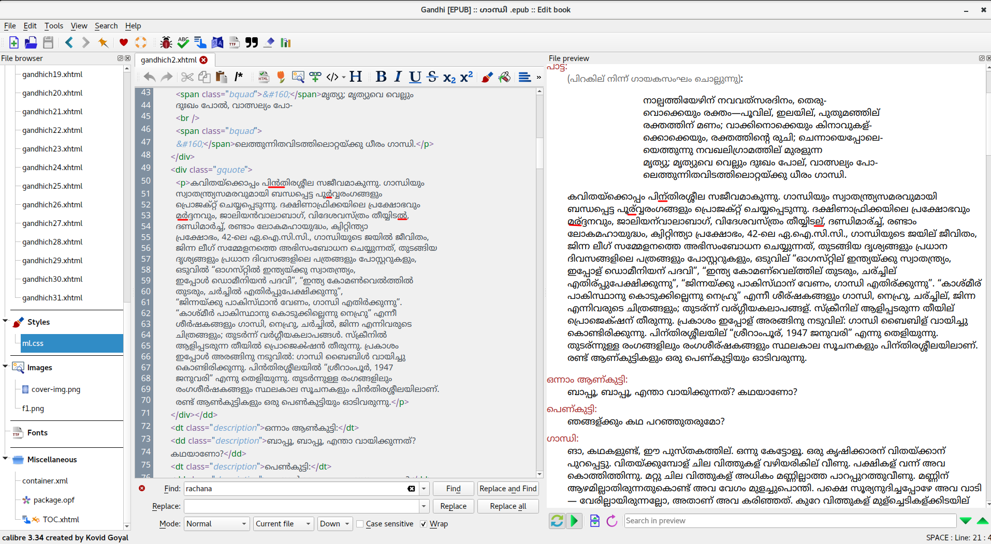
Task: Open the tag insertion dropdown arrow
Action: (x=343, y=78)
